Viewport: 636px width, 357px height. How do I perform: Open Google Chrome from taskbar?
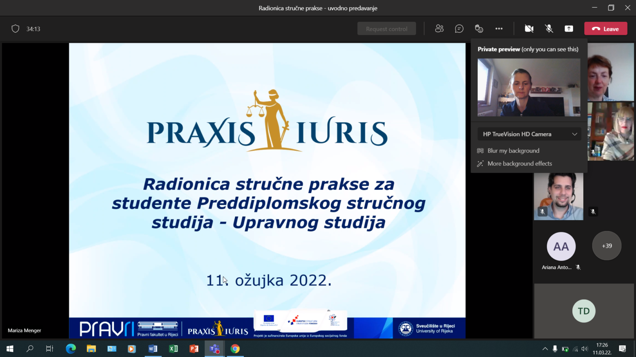235,348
